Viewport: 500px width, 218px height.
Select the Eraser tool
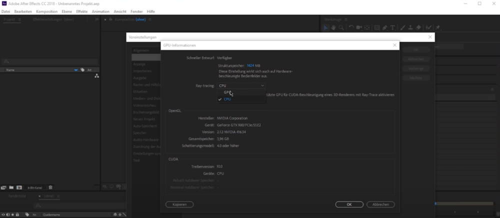(418, 27)
